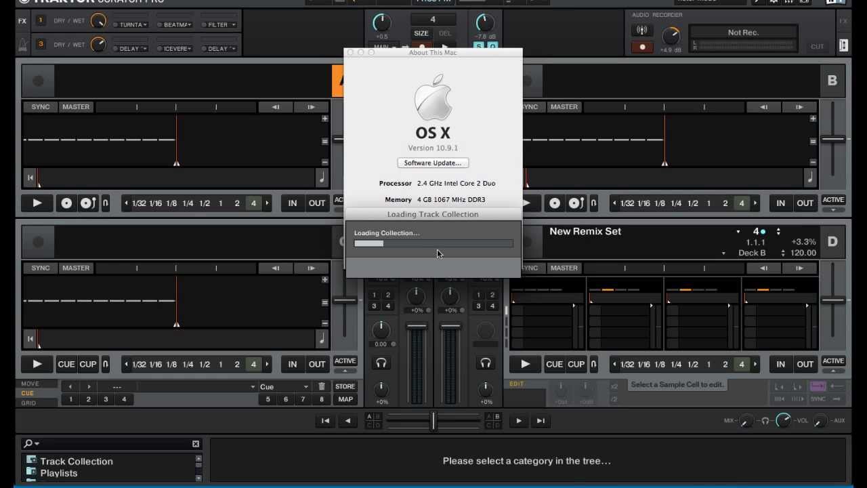
Task: Set deck A as tempo MASTER
Action: pyautogui.click(x=76, y=107)
